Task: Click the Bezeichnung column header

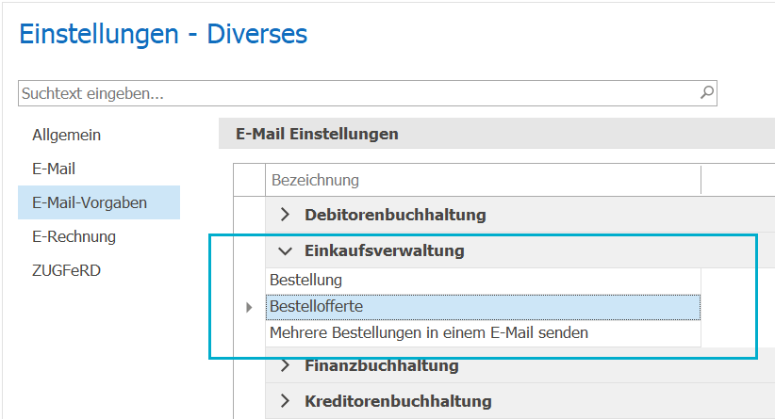Action: pyautogui.click(x=483, y=180)
